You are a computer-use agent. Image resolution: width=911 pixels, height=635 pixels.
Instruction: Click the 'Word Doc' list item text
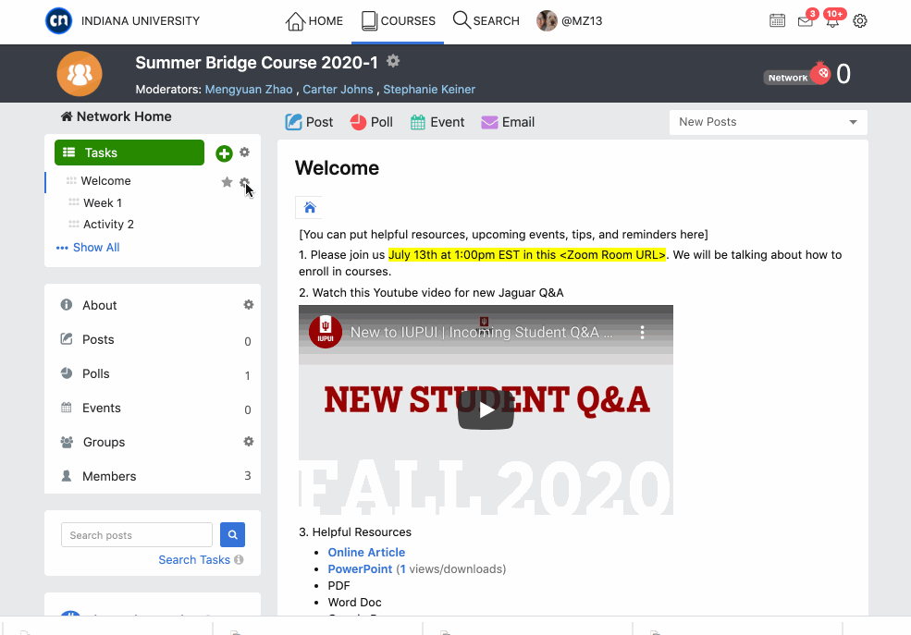pos(354,603)
